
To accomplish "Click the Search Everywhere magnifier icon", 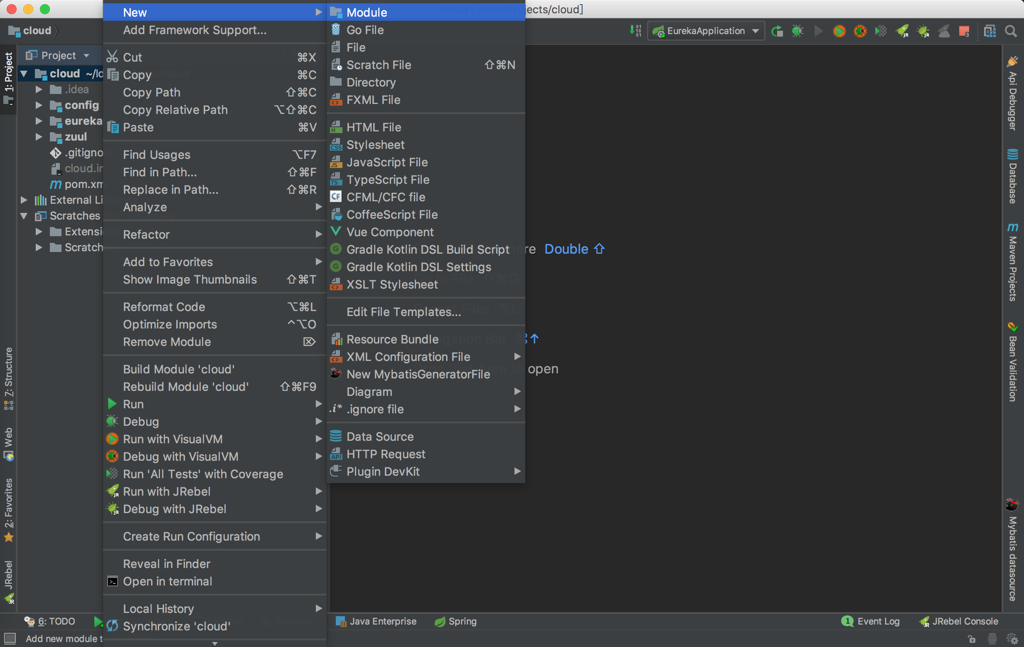I will click(1010, 31).
